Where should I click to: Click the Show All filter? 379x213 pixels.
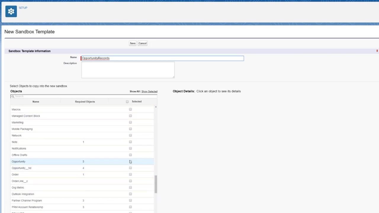134,91
